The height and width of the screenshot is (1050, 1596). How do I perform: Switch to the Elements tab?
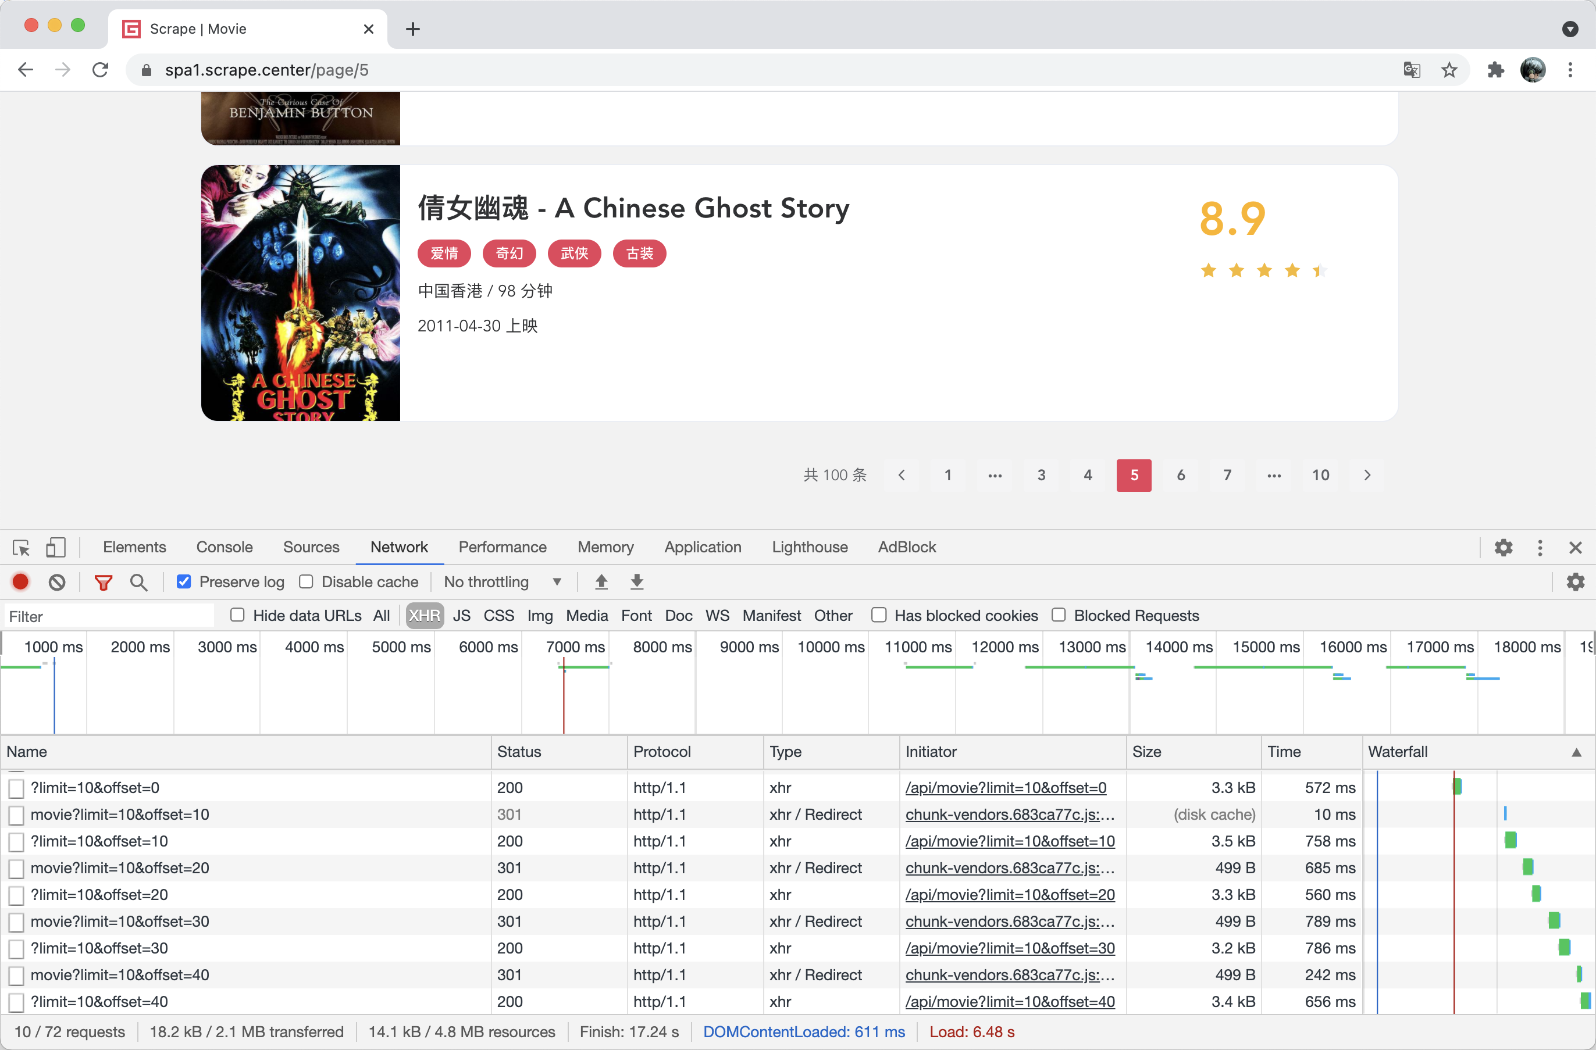click(x=134, y=548)
